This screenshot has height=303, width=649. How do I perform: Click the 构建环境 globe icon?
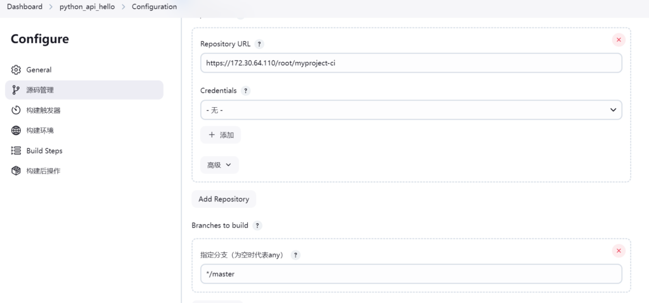(x=16, y=131)
